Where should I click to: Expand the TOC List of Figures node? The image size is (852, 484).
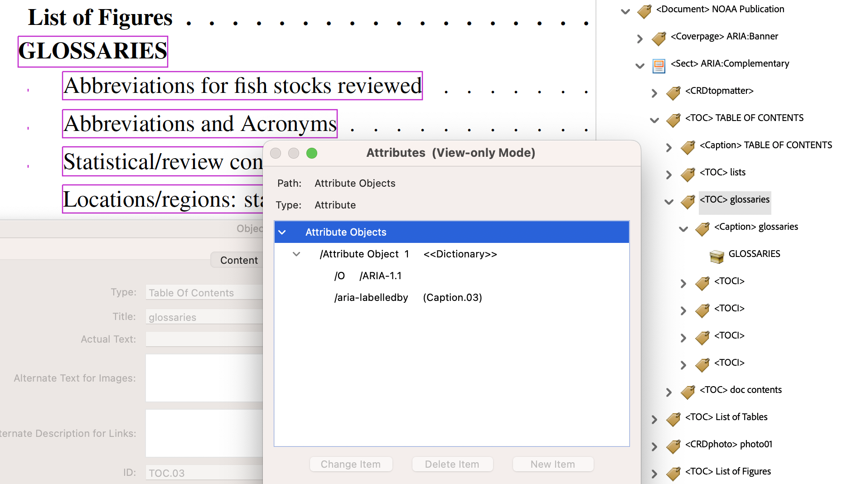point(654,474)
